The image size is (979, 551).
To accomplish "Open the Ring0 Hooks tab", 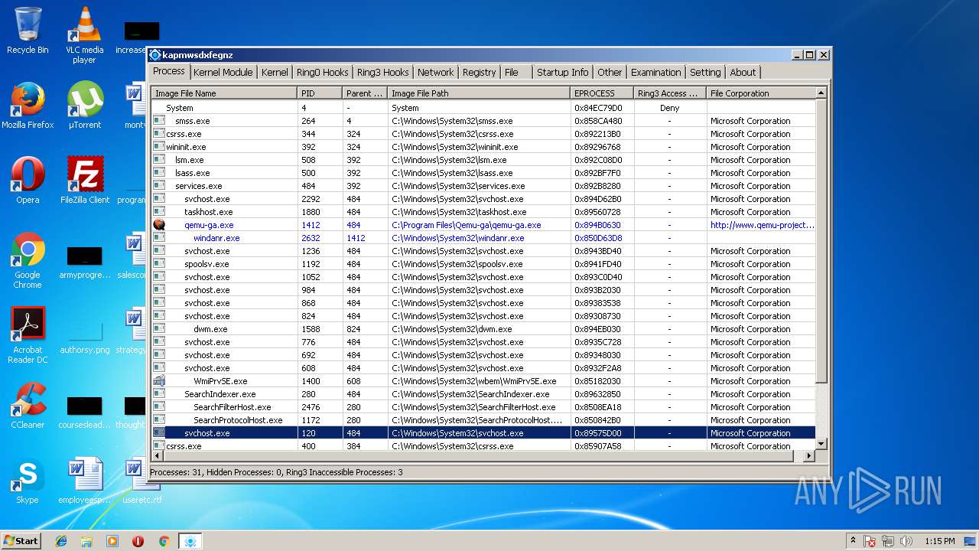I will pos(322,72).
